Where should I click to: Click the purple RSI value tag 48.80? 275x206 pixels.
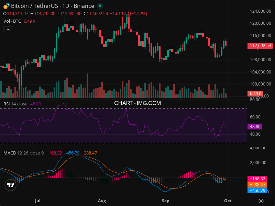coord(255,126)
